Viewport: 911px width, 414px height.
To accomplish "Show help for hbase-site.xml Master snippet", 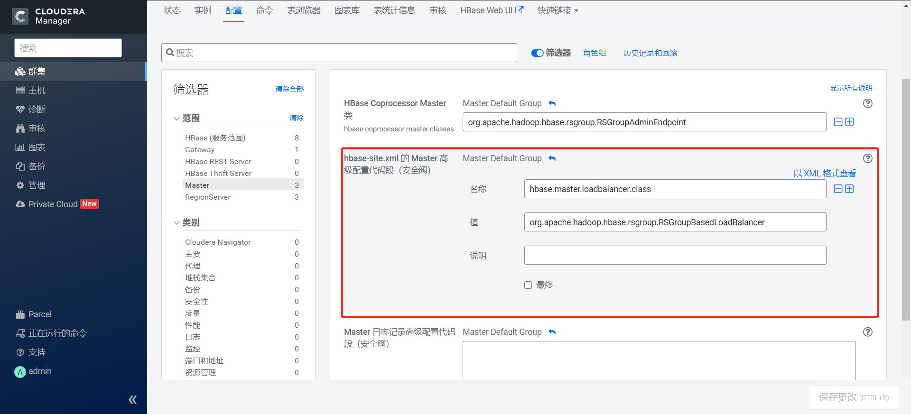I will [868, 158].
